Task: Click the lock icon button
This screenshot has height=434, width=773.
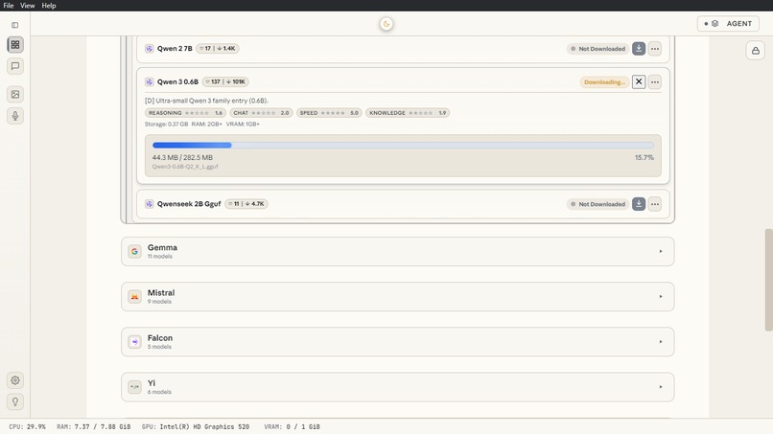Action: (755, 50)
